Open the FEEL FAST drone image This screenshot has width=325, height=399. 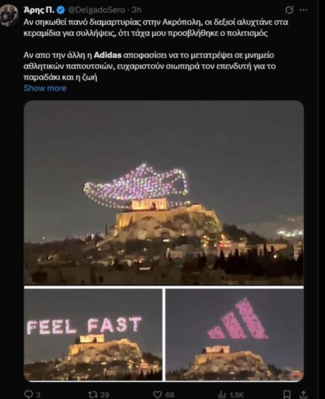[93, 335]
